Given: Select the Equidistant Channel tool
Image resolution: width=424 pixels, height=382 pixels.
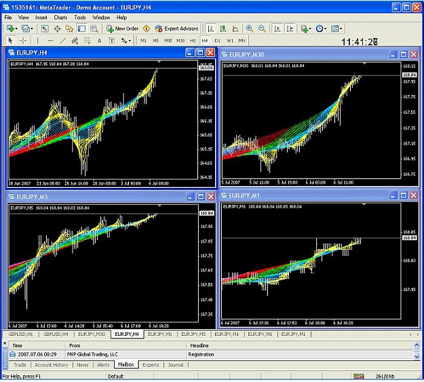Looking at the screenshot, I should (x=75, y=41).
